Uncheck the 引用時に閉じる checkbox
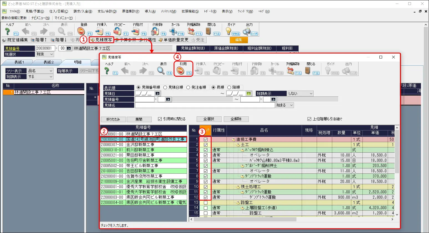This screenshot has height=233, width=429. tap(160, 119)
